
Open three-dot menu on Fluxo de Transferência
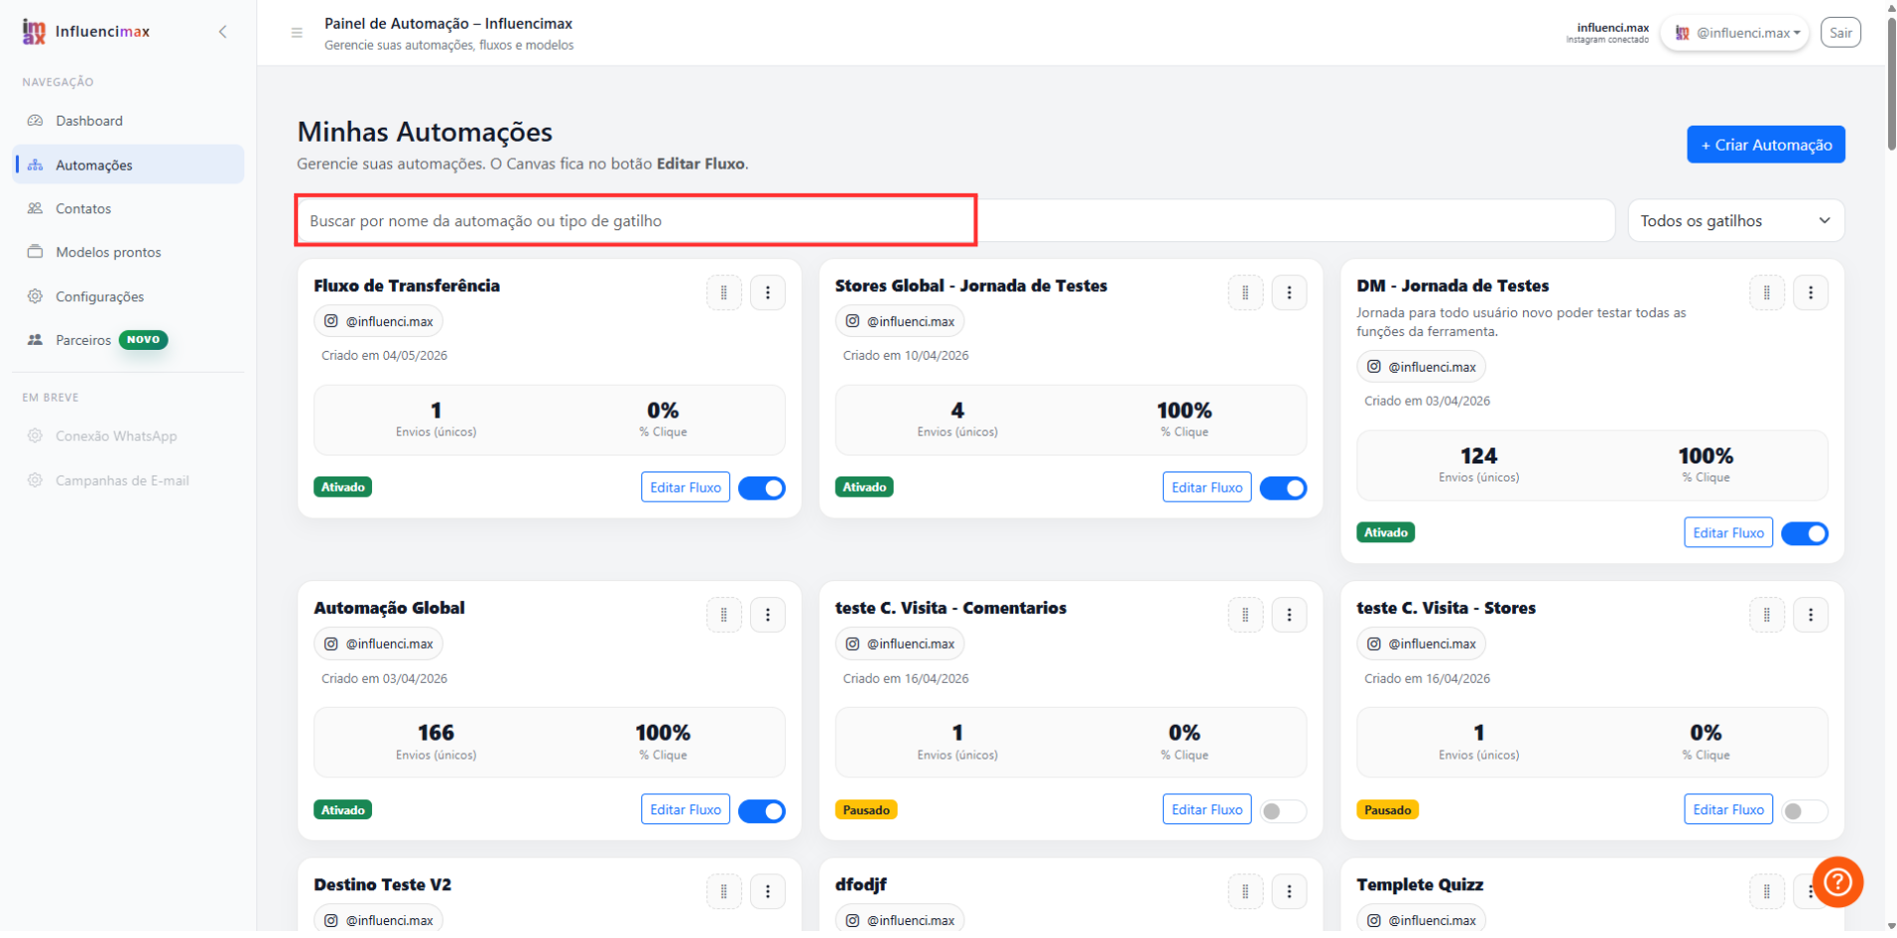pyautogui.click(x=768, y=293)
